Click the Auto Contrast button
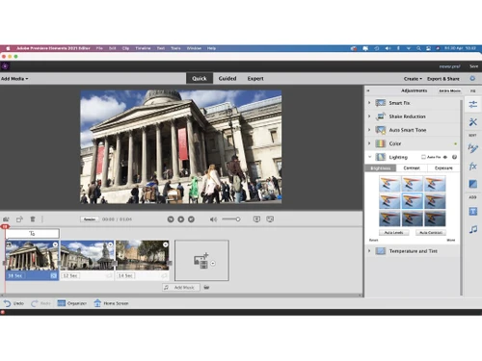The height and width of the screenshot is (361, 482). point(431,232)
